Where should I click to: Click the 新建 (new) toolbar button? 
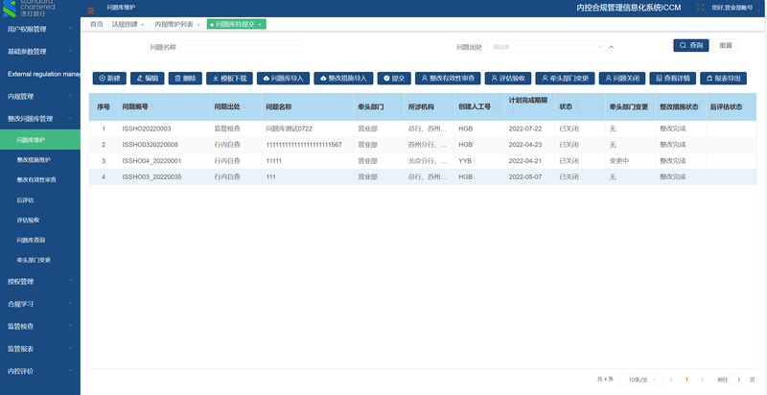pos(109,78)
